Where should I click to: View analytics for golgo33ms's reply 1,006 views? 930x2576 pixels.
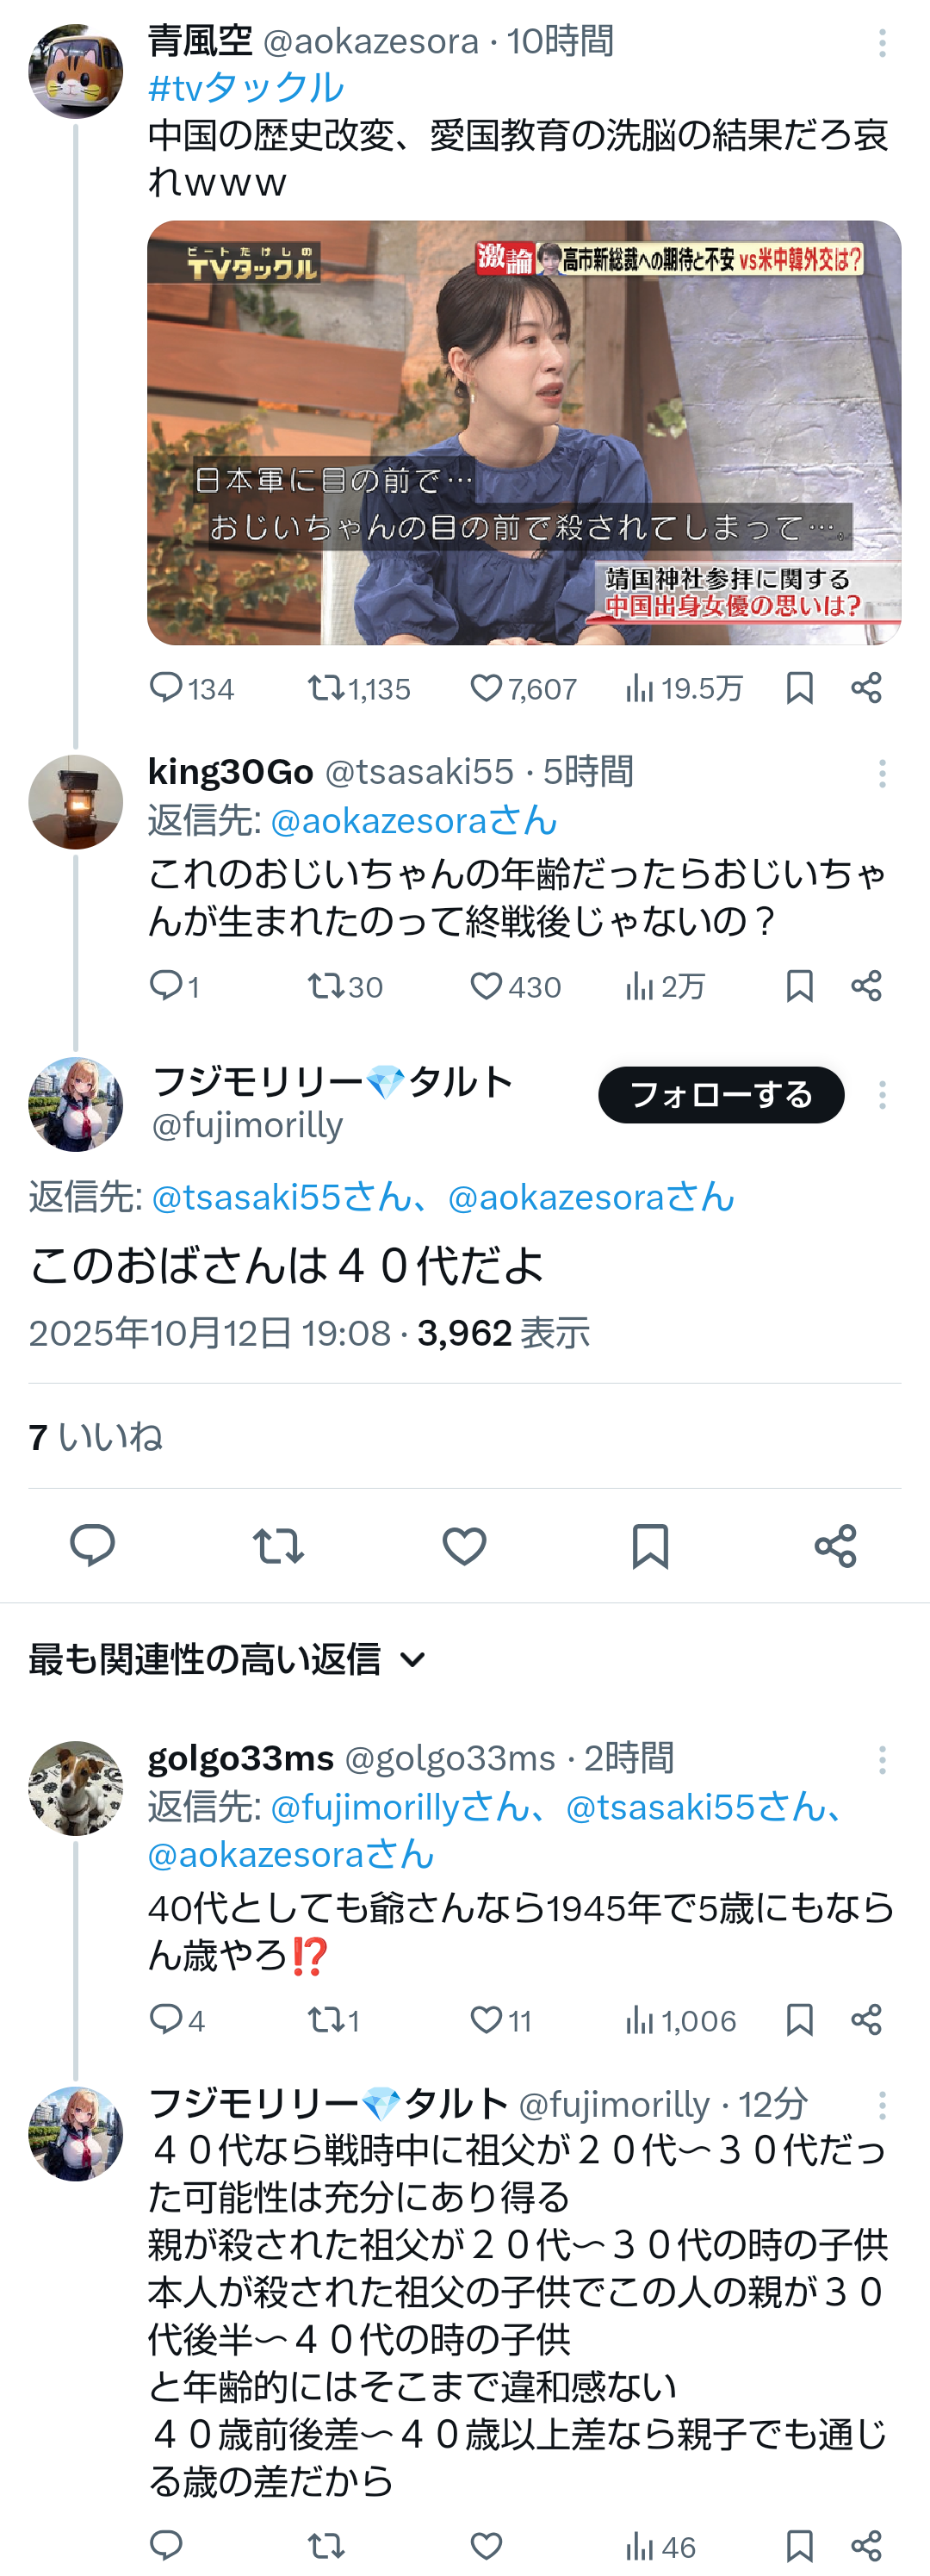pos(680,2020)
